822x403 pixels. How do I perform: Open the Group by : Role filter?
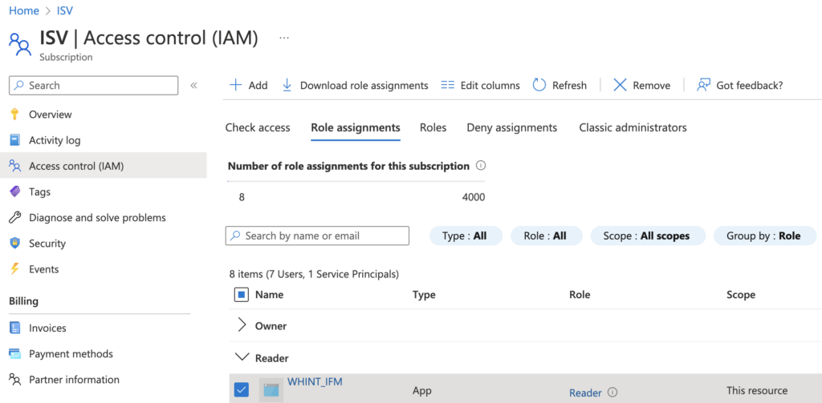point(764,236)
